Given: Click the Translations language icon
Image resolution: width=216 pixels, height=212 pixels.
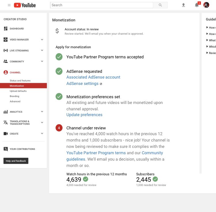Looking at the screenshot, I should (5, 122).
